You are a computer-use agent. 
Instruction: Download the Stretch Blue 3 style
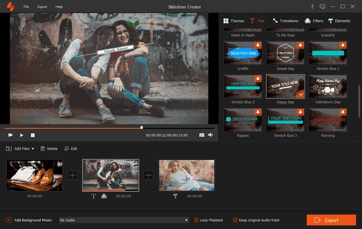[300, 112]
